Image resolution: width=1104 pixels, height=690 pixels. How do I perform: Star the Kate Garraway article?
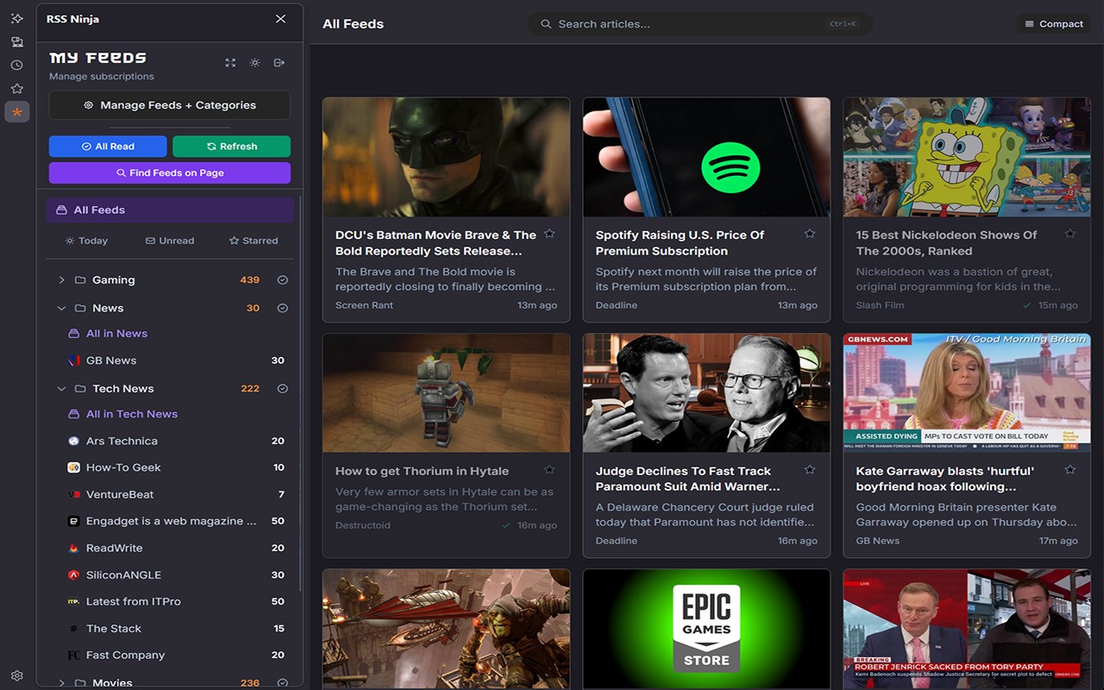pos(1070,470)
